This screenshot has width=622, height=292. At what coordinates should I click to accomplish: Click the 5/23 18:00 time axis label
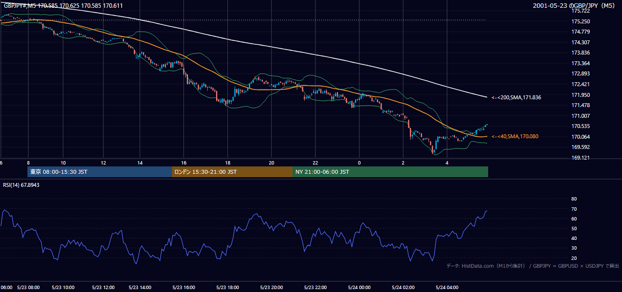(228, 288)
